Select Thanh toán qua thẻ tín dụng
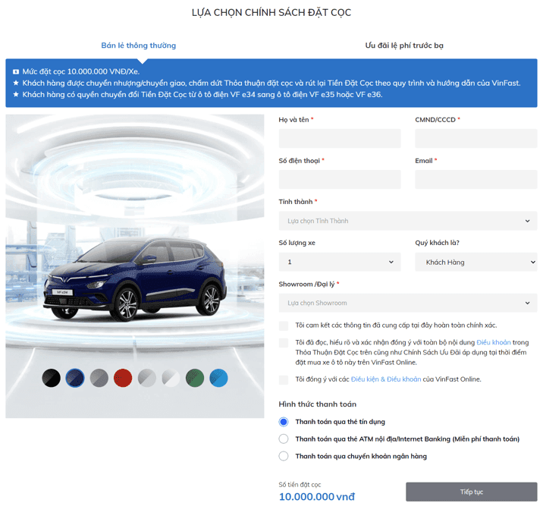The image size is (546, 522). click(x=284, y=422)
